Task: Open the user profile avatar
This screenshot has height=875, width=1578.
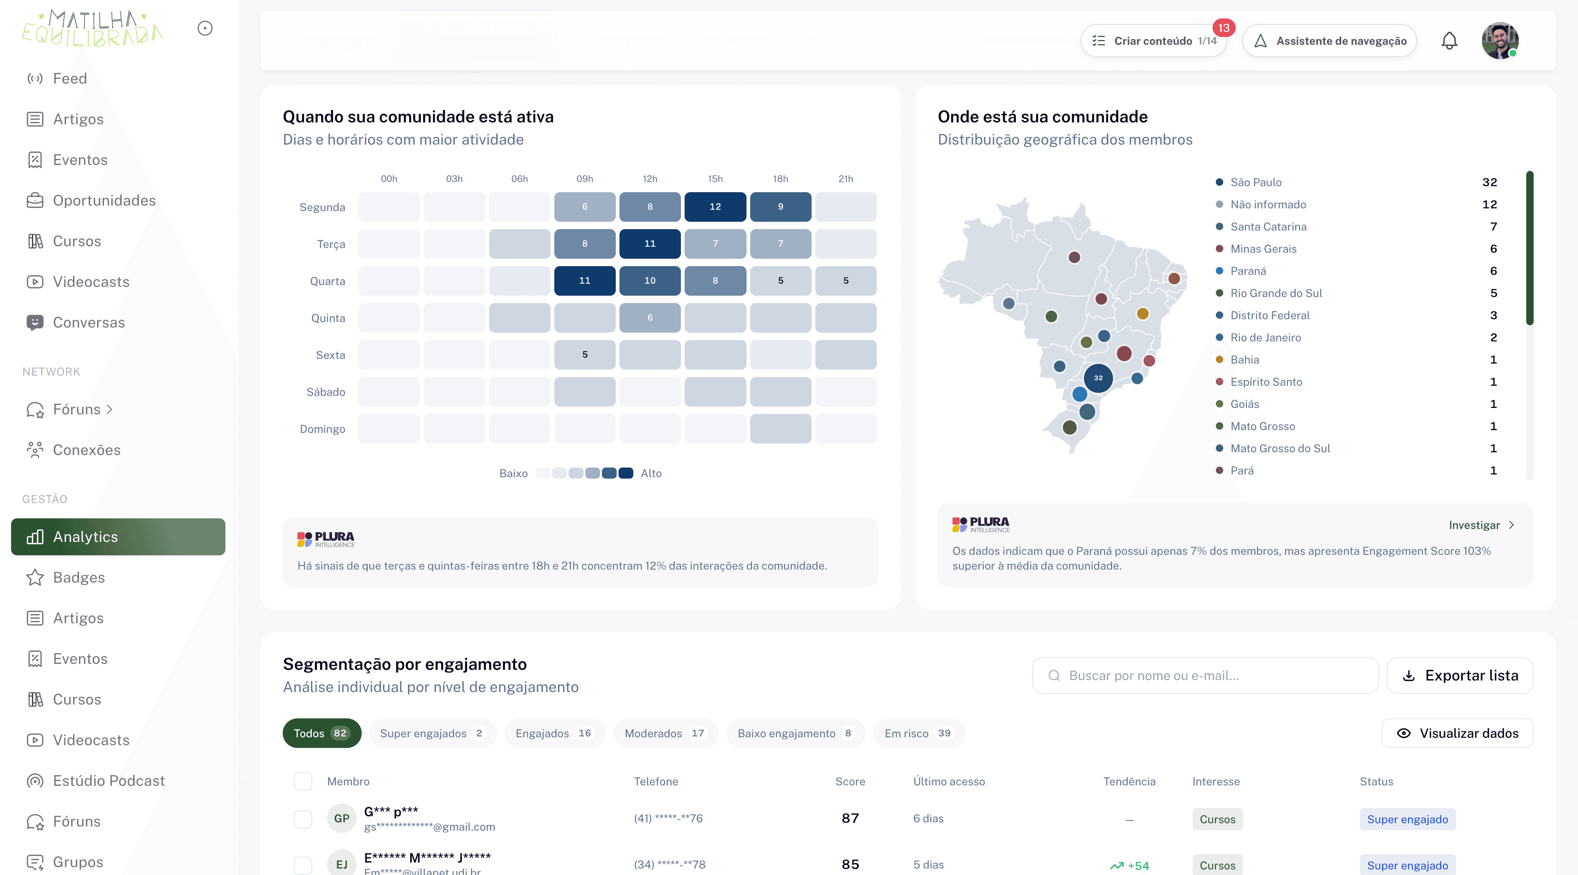Action: pos(1500,41)
